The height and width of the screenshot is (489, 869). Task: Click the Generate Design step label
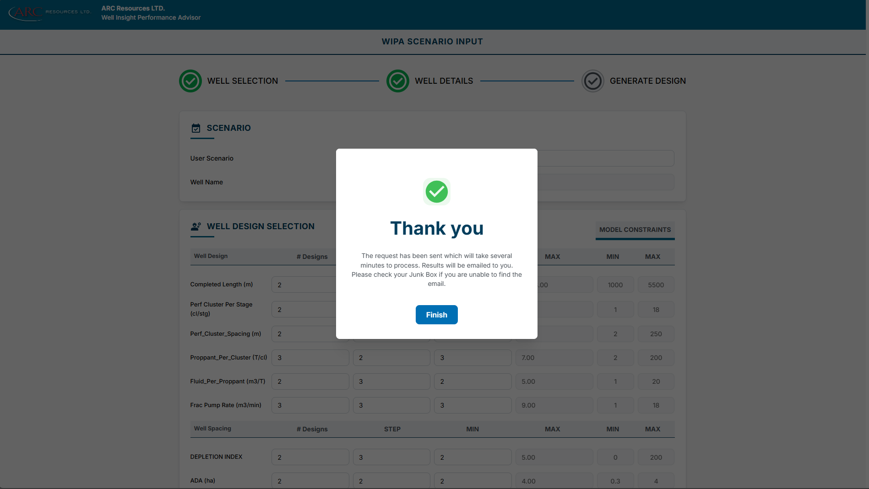tap(647, 81)
